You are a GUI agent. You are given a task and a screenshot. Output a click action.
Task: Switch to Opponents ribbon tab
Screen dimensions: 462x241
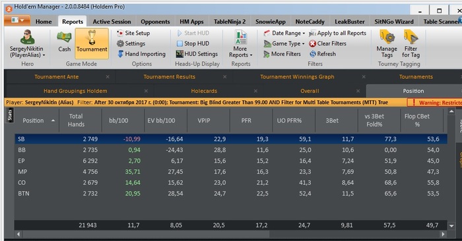pyautogui.click(x=155, y=22)
